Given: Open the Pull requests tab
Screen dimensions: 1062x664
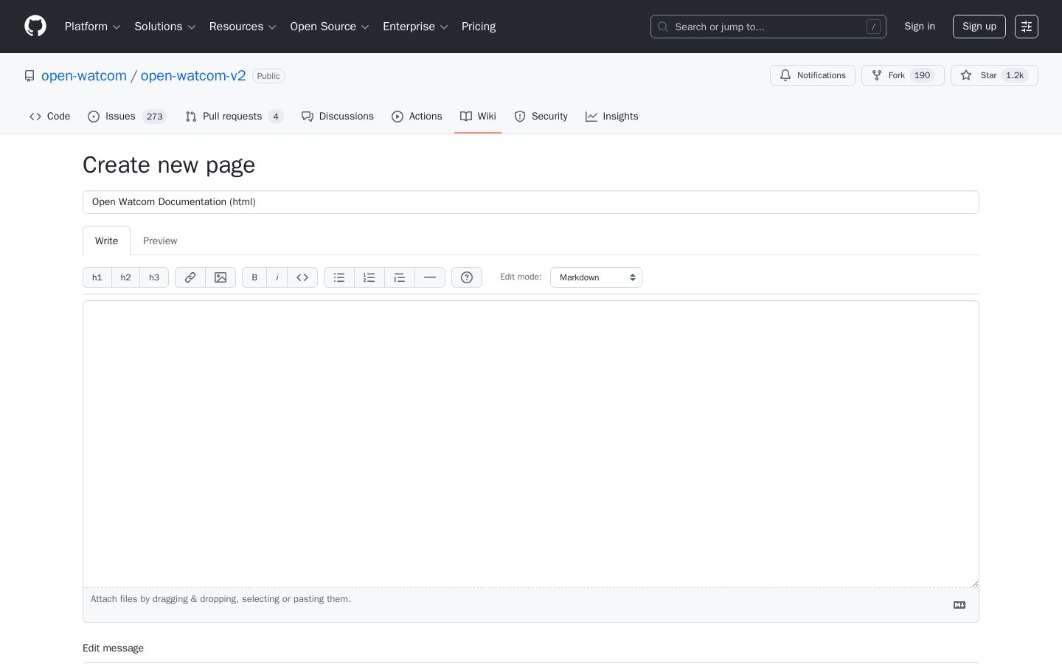Looking at the screenshot, I should click(235, 117).
